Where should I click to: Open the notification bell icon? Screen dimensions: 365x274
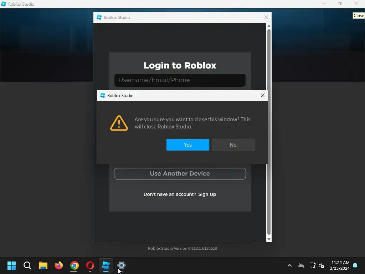click(355, 265)
